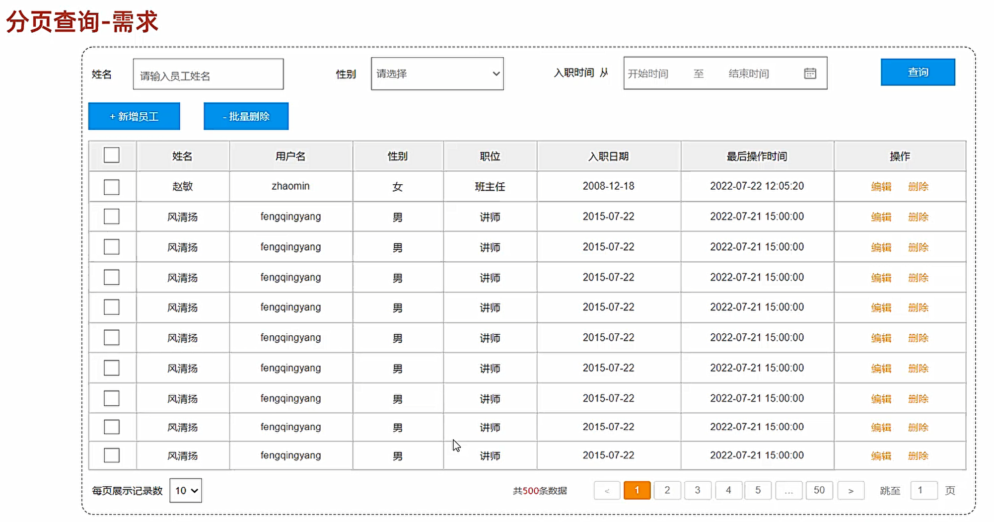Image resolution: width=994 pixels, height=522 pixels.
Task: Click the - 批量删除 button
Action: [x=246, y=116]
